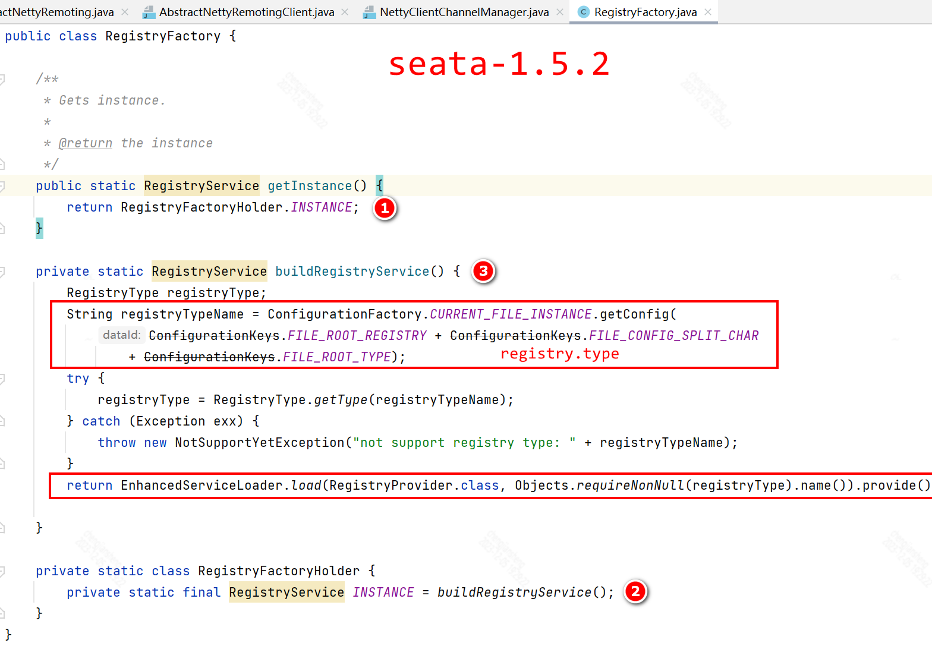Click buildRegistryService() call in INSTANCE initializer
This screenshot has width=932, height=646.
[522, 593]
